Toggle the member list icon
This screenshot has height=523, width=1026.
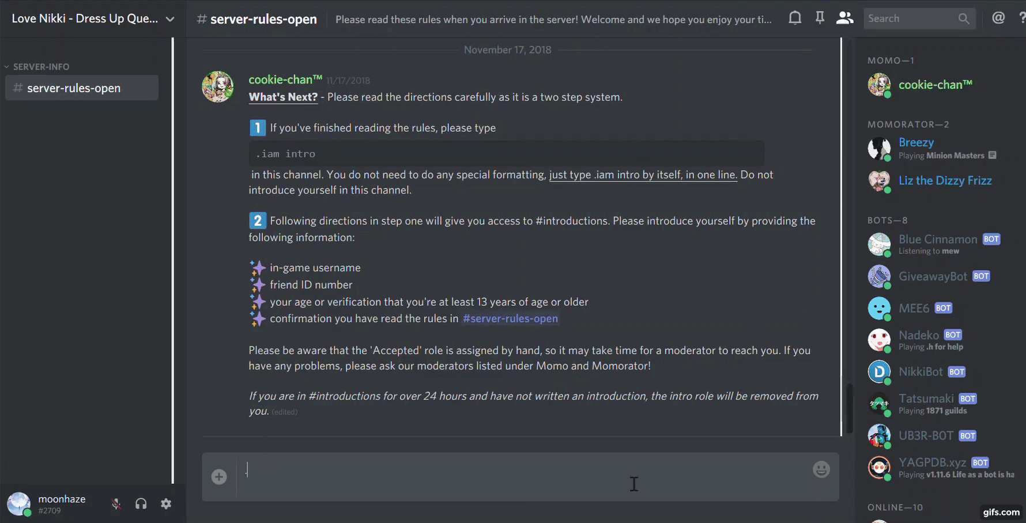coord(844,18)
